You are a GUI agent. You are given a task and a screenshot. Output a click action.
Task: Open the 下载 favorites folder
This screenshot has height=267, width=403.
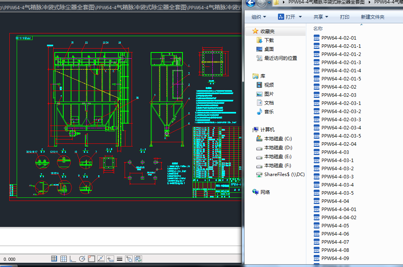[269, 40]
